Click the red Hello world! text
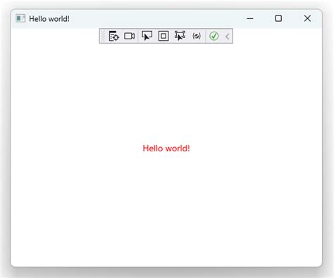The height and width of the screenshot is (278, 334). [x=166, y=149]
